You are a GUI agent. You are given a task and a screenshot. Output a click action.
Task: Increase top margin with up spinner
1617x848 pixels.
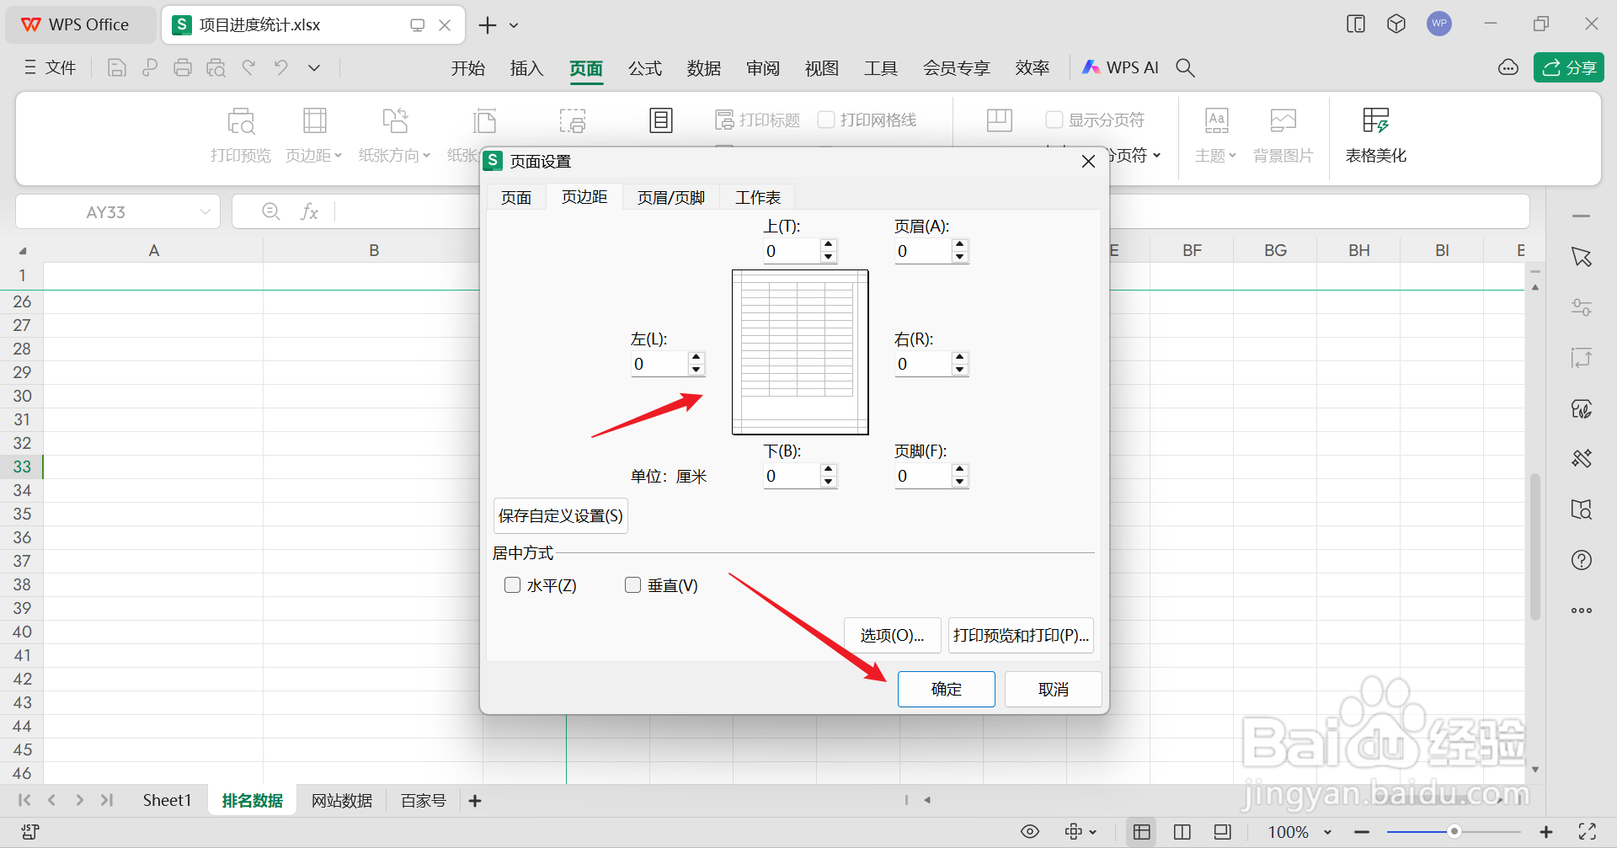[829, 245]
